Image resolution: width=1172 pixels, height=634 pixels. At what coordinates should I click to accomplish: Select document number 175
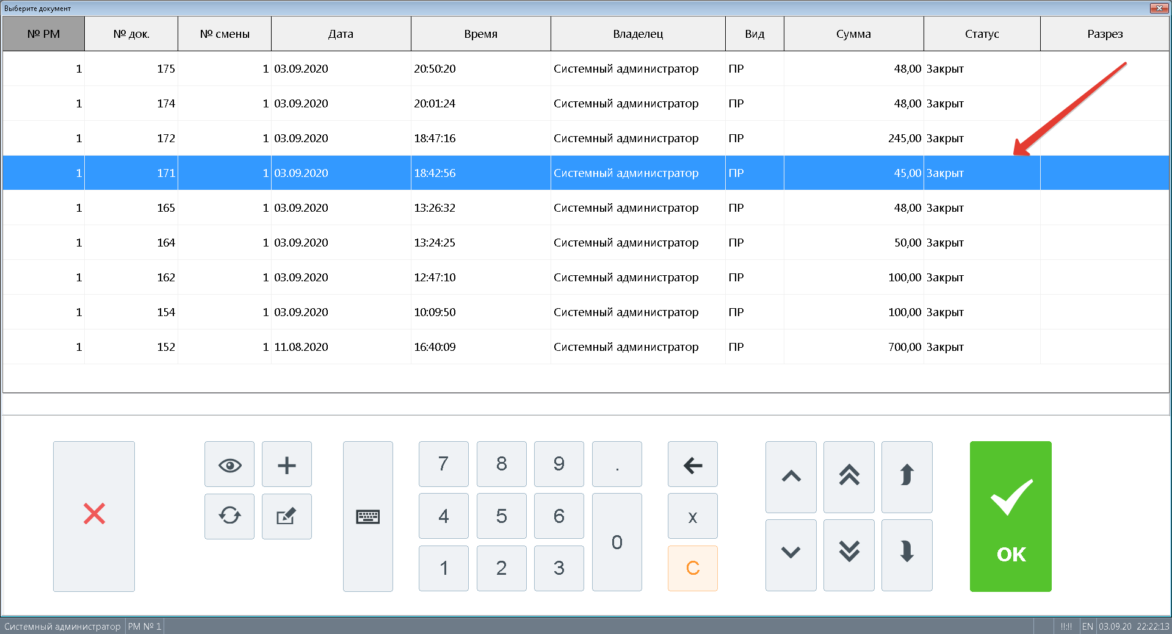click(586, 68)
